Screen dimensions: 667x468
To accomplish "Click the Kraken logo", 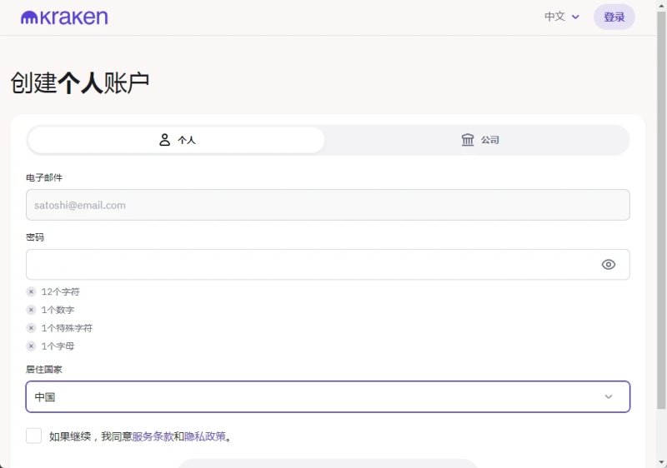I will [x=64, y=17].
